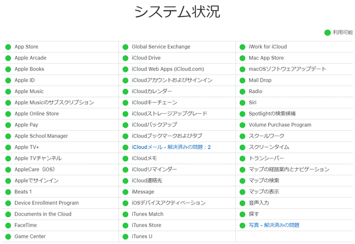Click the 利用可能 legend green dot

(327, 33)
